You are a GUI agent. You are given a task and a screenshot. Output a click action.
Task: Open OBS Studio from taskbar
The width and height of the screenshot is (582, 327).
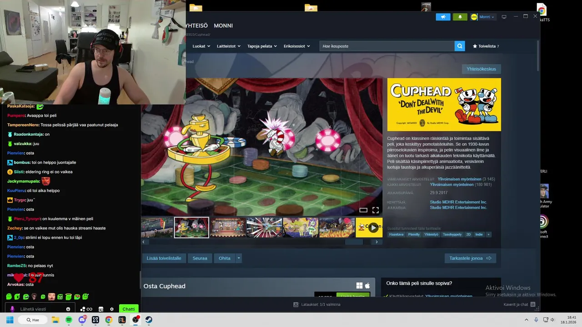135,320
